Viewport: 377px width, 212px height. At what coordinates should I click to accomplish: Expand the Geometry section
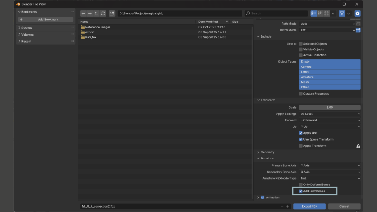point(267,152)
